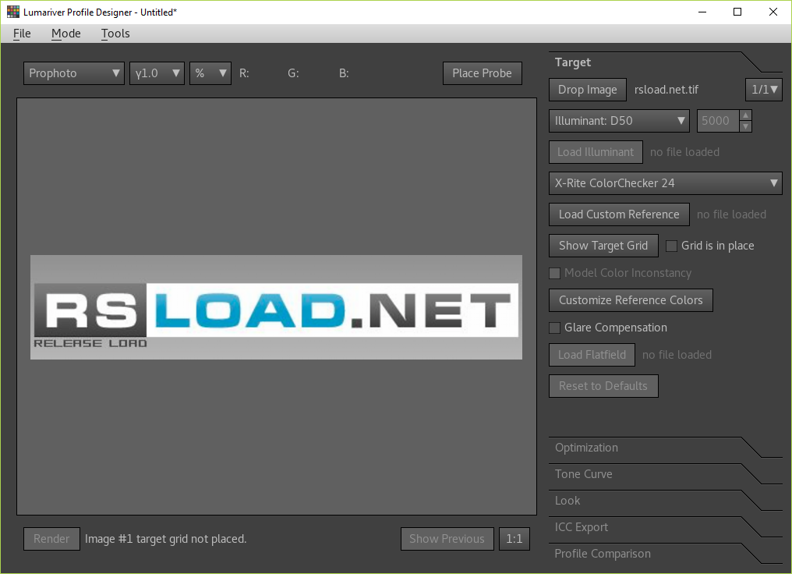792x574 pixels.
Task: Click the 1:1 zoom button
Action: click(x=514, y=539)
